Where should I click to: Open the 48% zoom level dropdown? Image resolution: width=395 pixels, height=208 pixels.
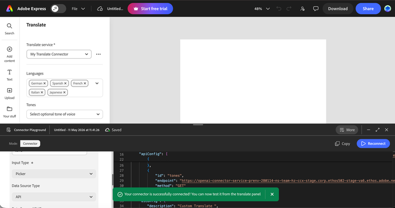click(262, 8)
